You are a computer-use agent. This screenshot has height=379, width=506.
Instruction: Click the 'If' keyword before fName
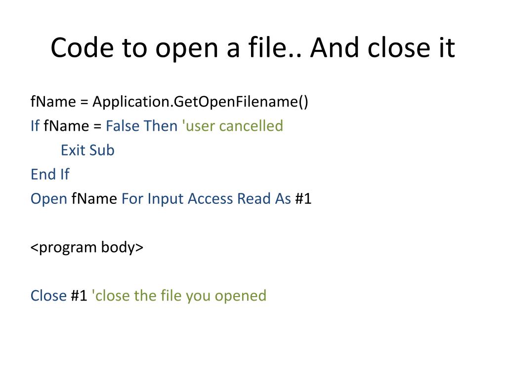click(x=35, y=126)
